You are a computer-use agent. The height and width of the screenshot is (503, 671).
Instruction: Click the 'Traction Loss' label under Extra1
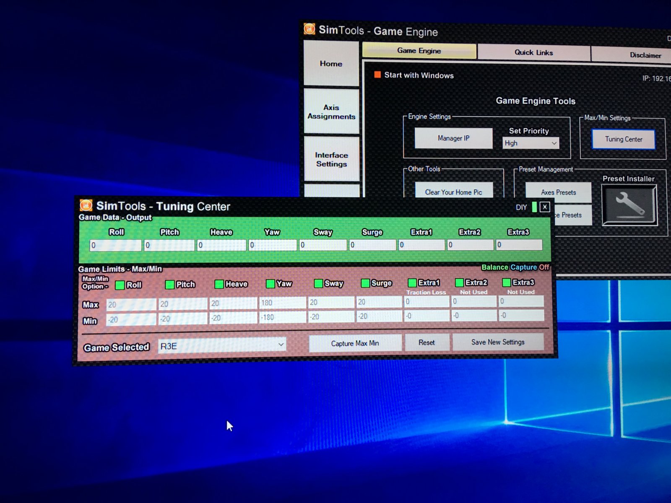[x=426, y=292]
